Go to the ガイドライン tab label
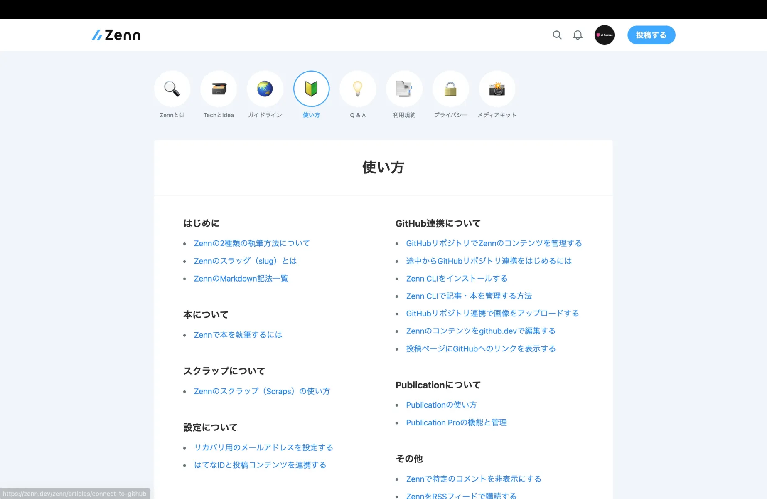 click(265, 115)
